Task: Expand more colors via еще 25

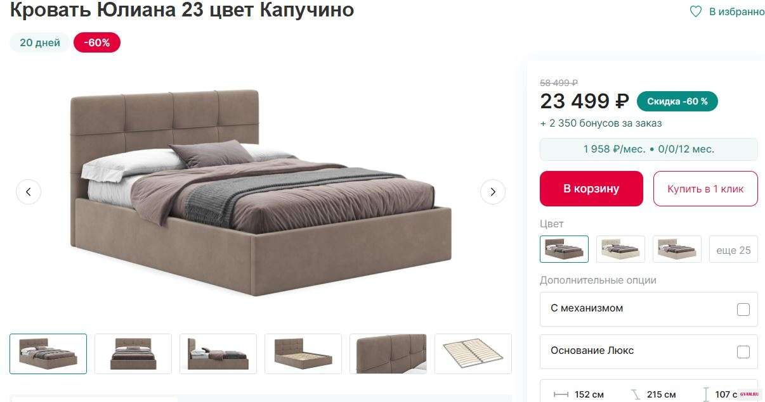Action: (733, 249)
